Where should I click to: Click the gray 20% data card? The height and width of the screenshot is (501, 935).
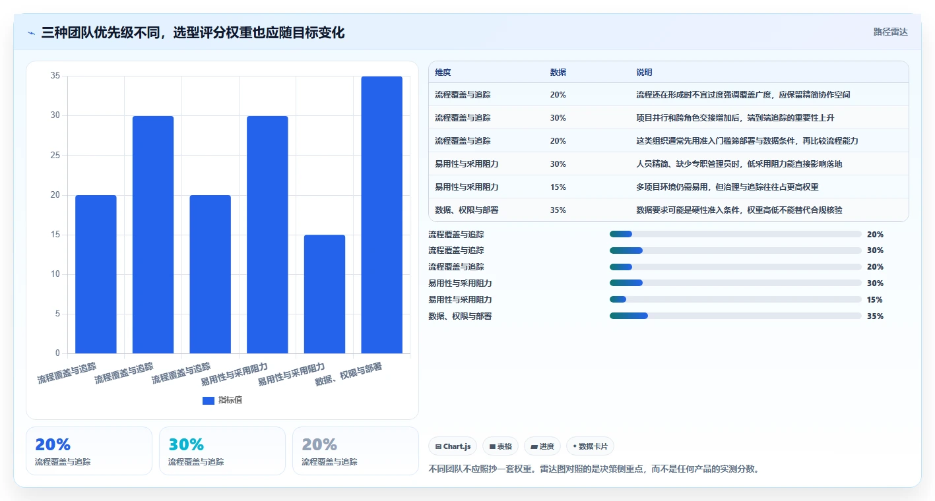point(356,451)
